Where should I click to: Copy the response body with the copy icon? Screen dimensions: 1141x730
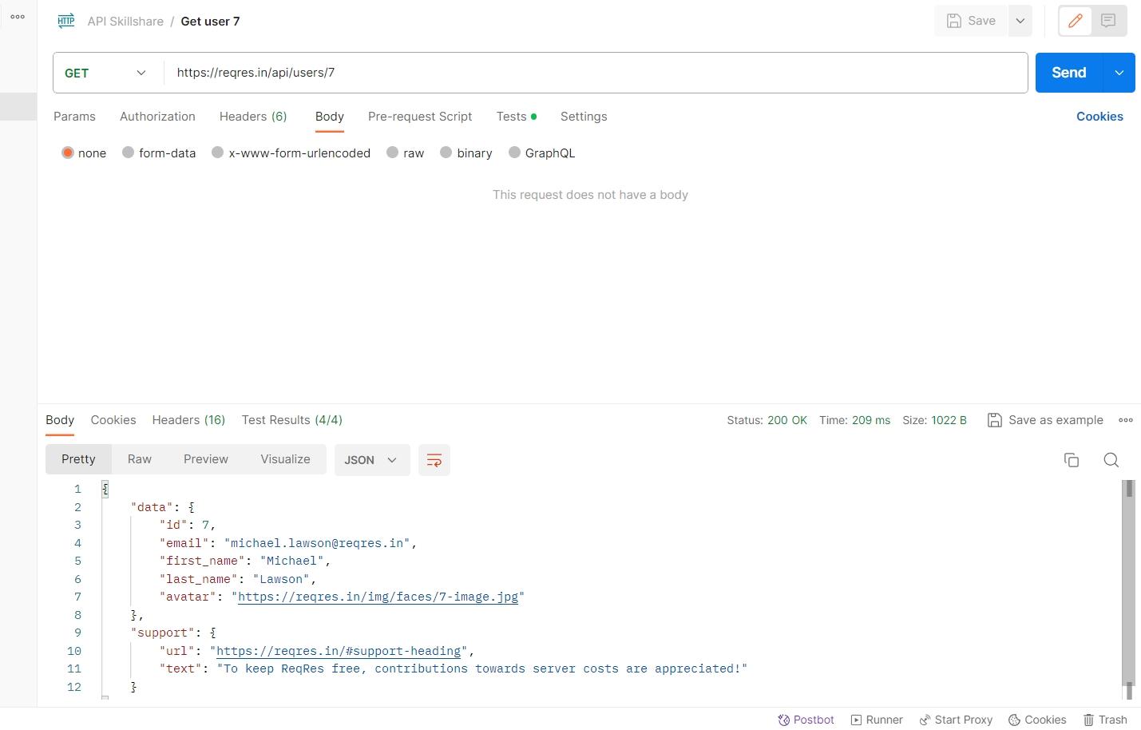[x=1072, y=460]
